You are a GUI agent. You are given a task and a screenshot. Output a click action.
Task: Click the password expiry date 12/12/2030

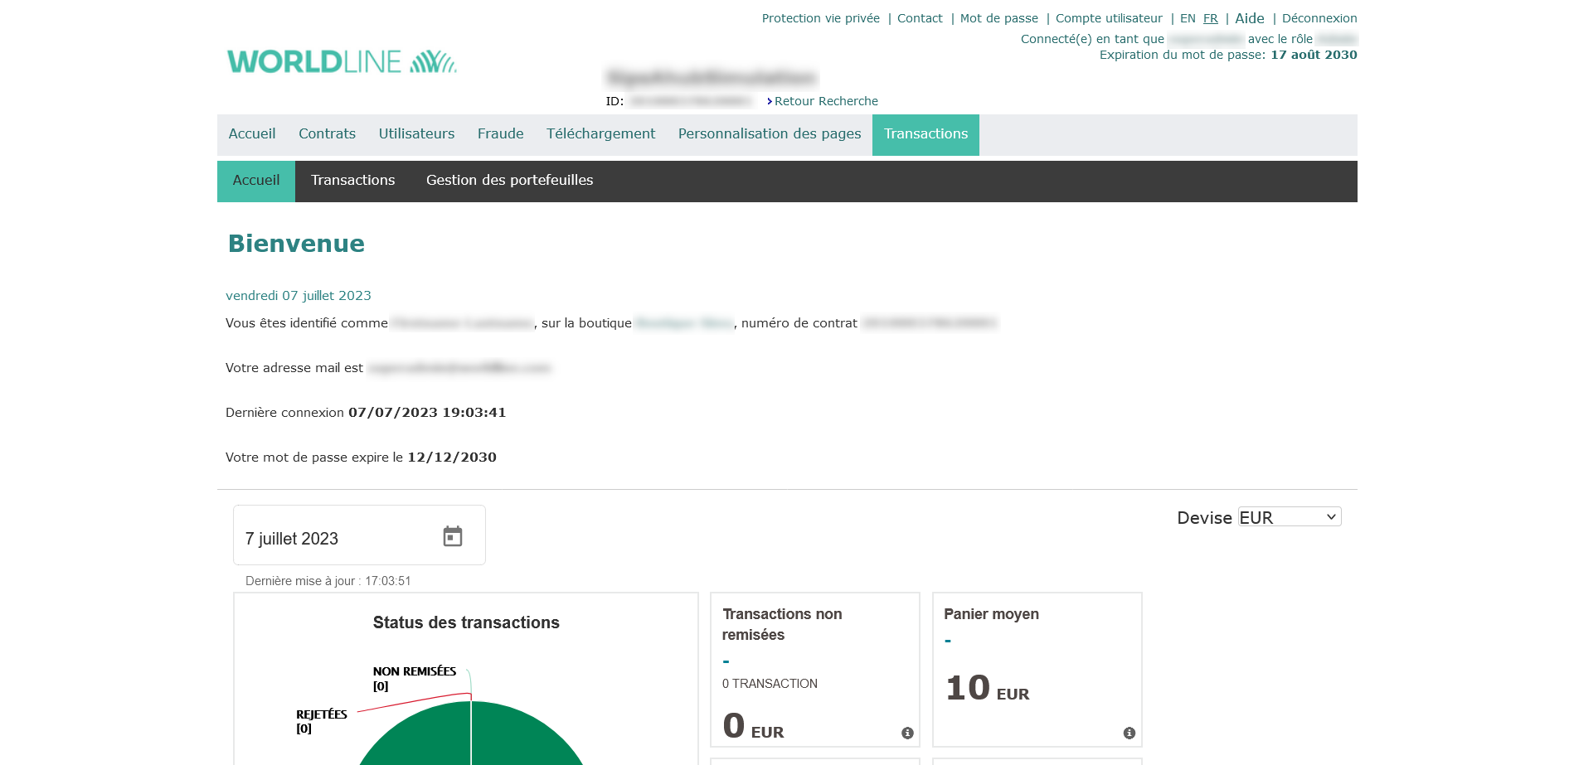tap(452, 458)
